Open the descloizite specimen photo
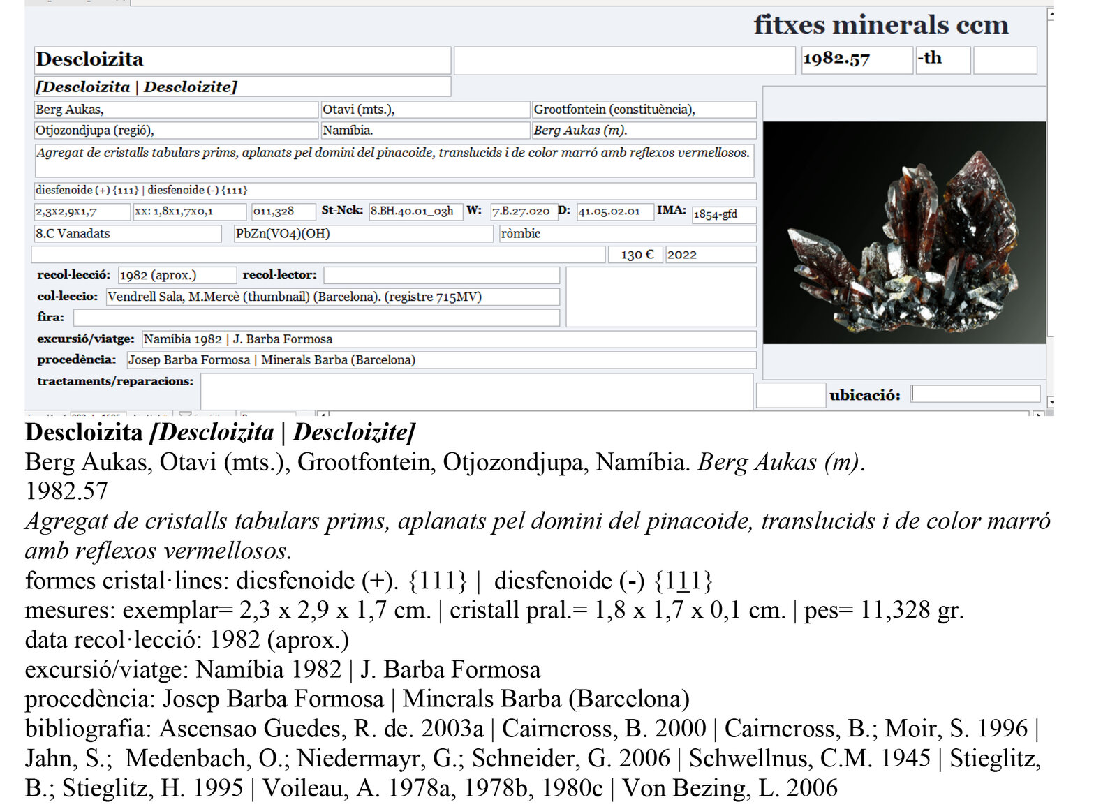The width and height of the screenshot is (1117, 809). click(905, 232)
